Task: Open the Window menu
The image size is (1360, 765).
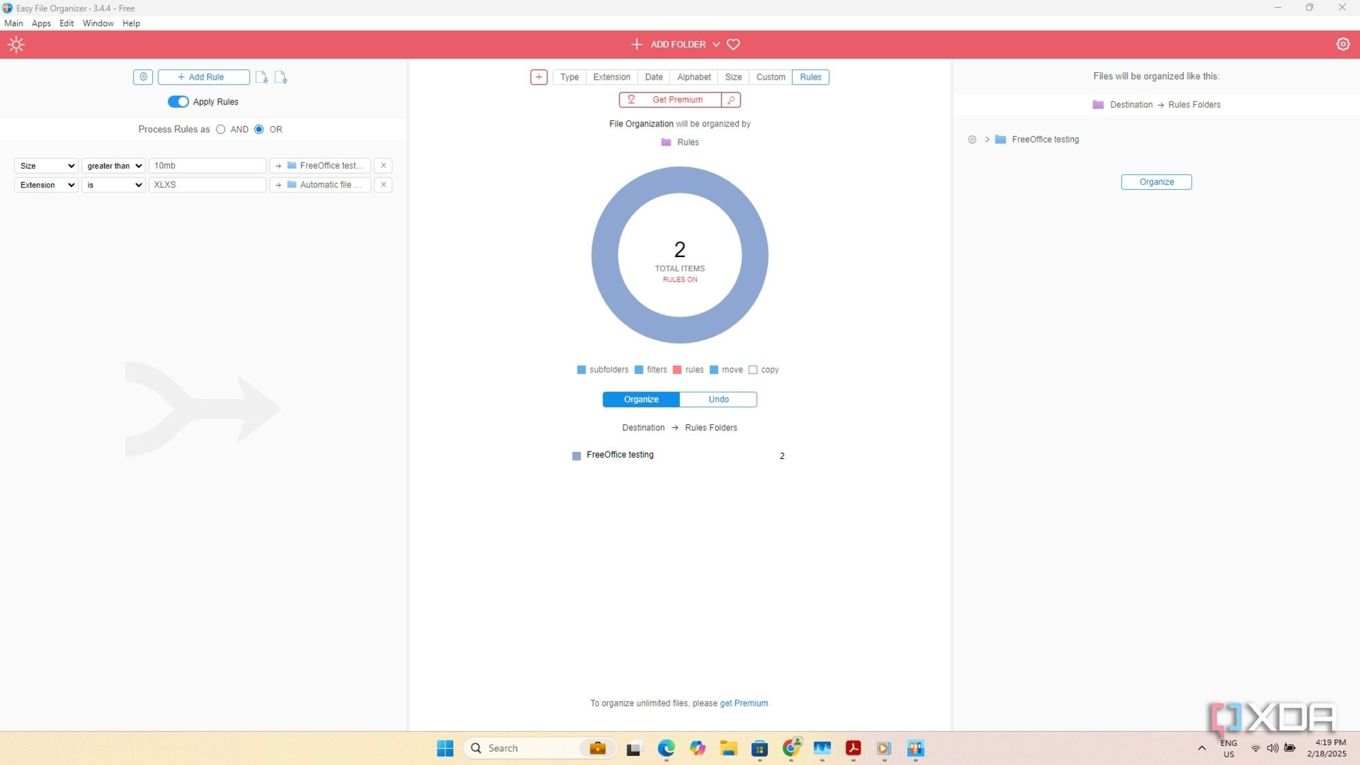Action: (98, 23)
